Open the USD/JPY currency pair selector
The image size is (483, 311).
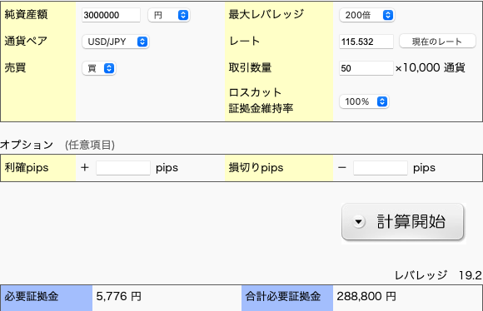pos(116,42)
